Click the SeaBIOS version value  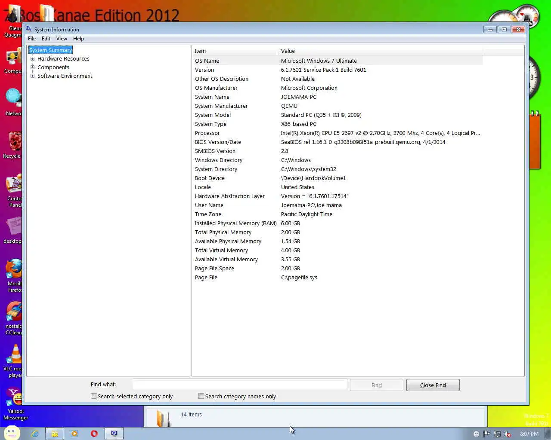pyautogui.click(x=363, y=142)
